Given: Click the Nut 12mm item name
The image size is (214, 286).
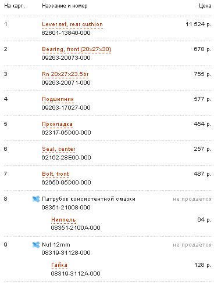Looking at the screenshot, I should point(56,245).
